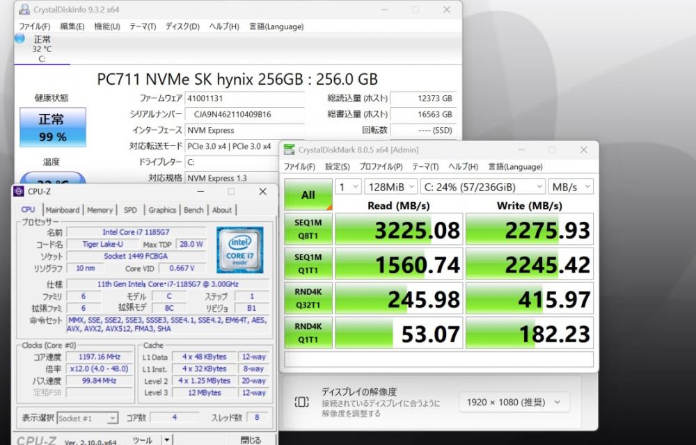Open テーマ(T) menu in CrystalDiskInfo

tap(143, 26)
